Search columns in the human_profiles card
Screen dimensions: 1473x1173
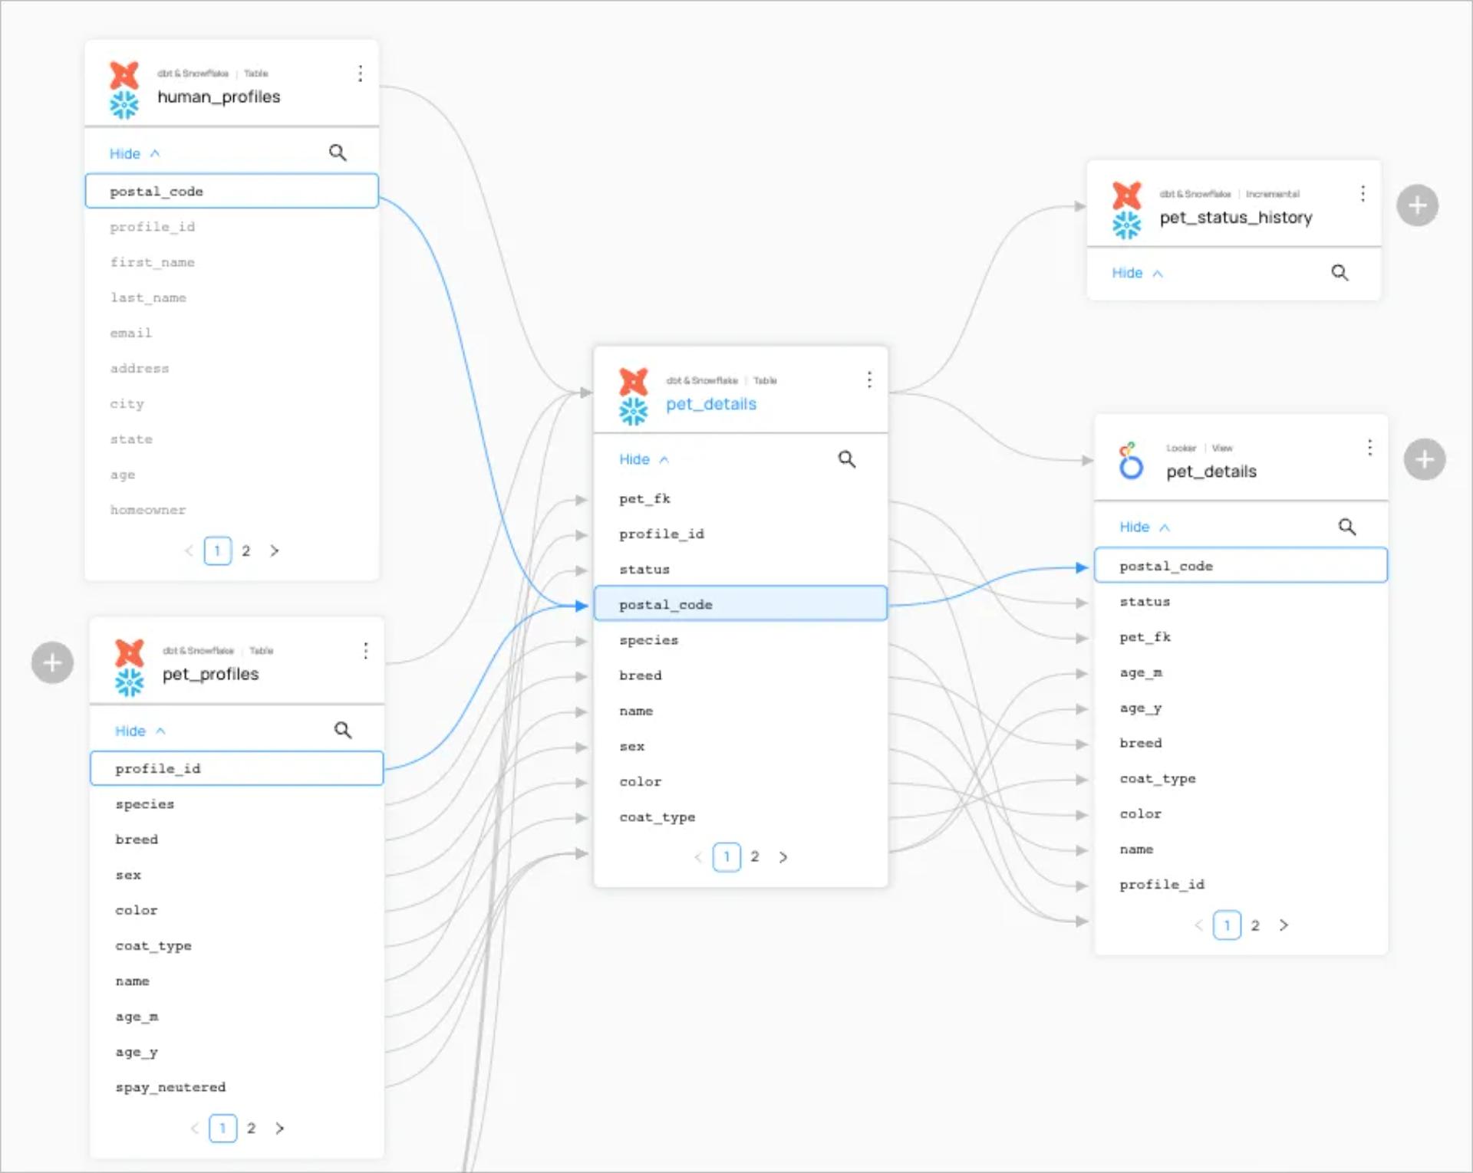click(338, 153)
